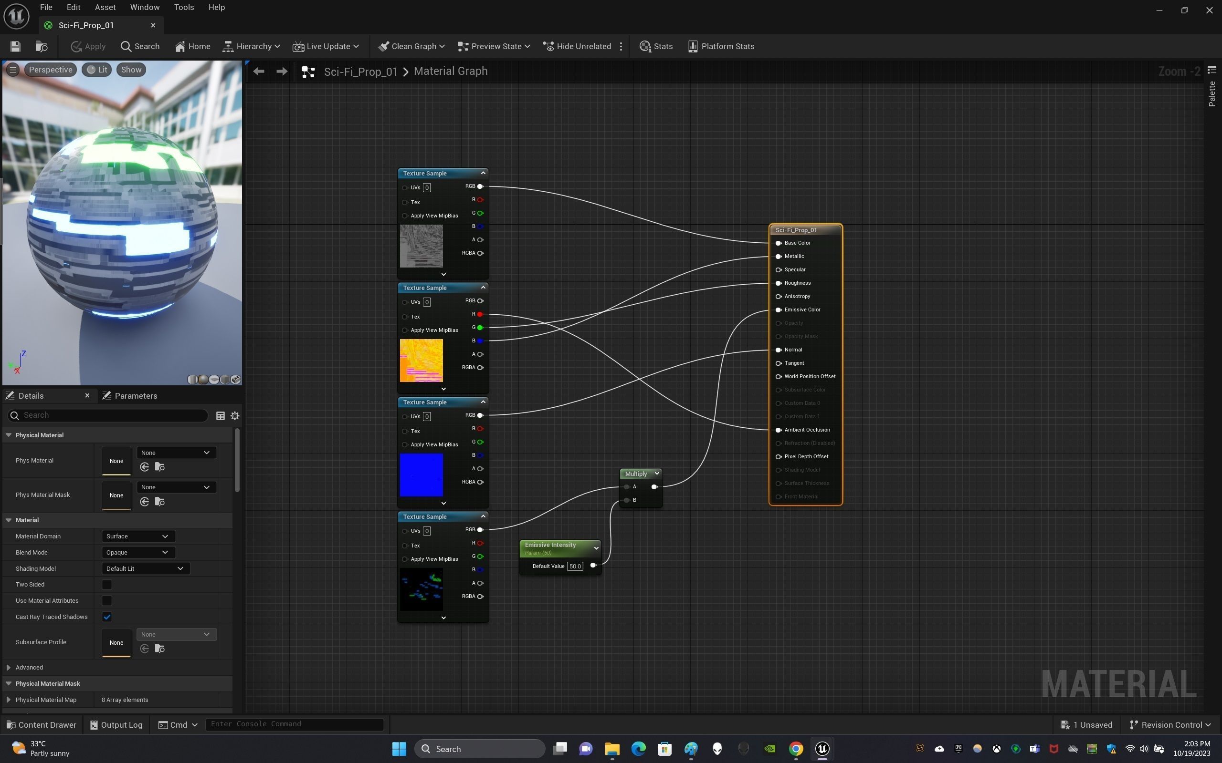Open the Content Drawer
Viewport: 1222px width, 763px height.
click(x=42, y=725)
